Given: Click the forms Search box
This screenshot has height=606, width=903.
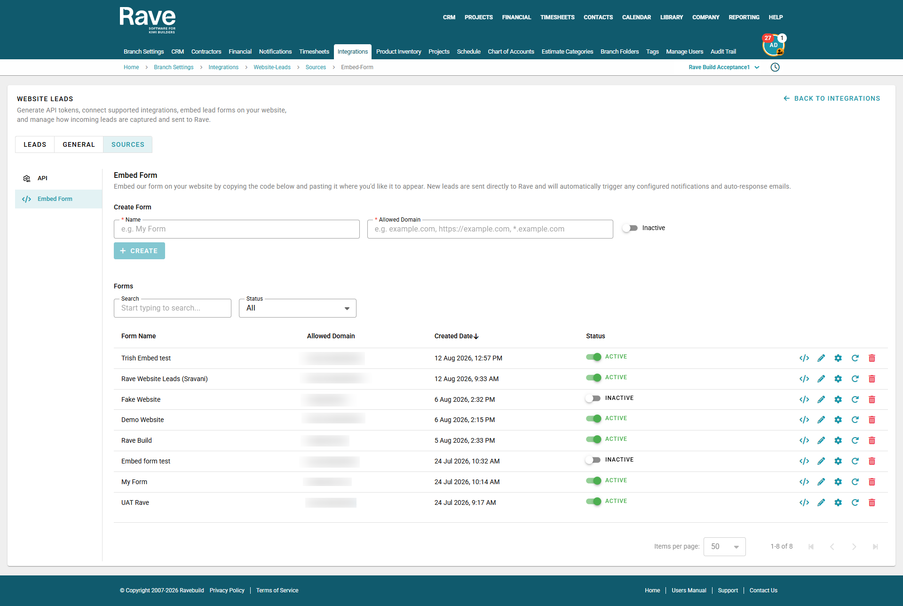Looking at the screenshot, I should (x=173, y=308).
